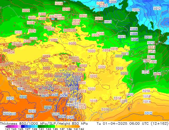Click legend value 135
Screen dimensions: 169x130
[x=55, y=129]
